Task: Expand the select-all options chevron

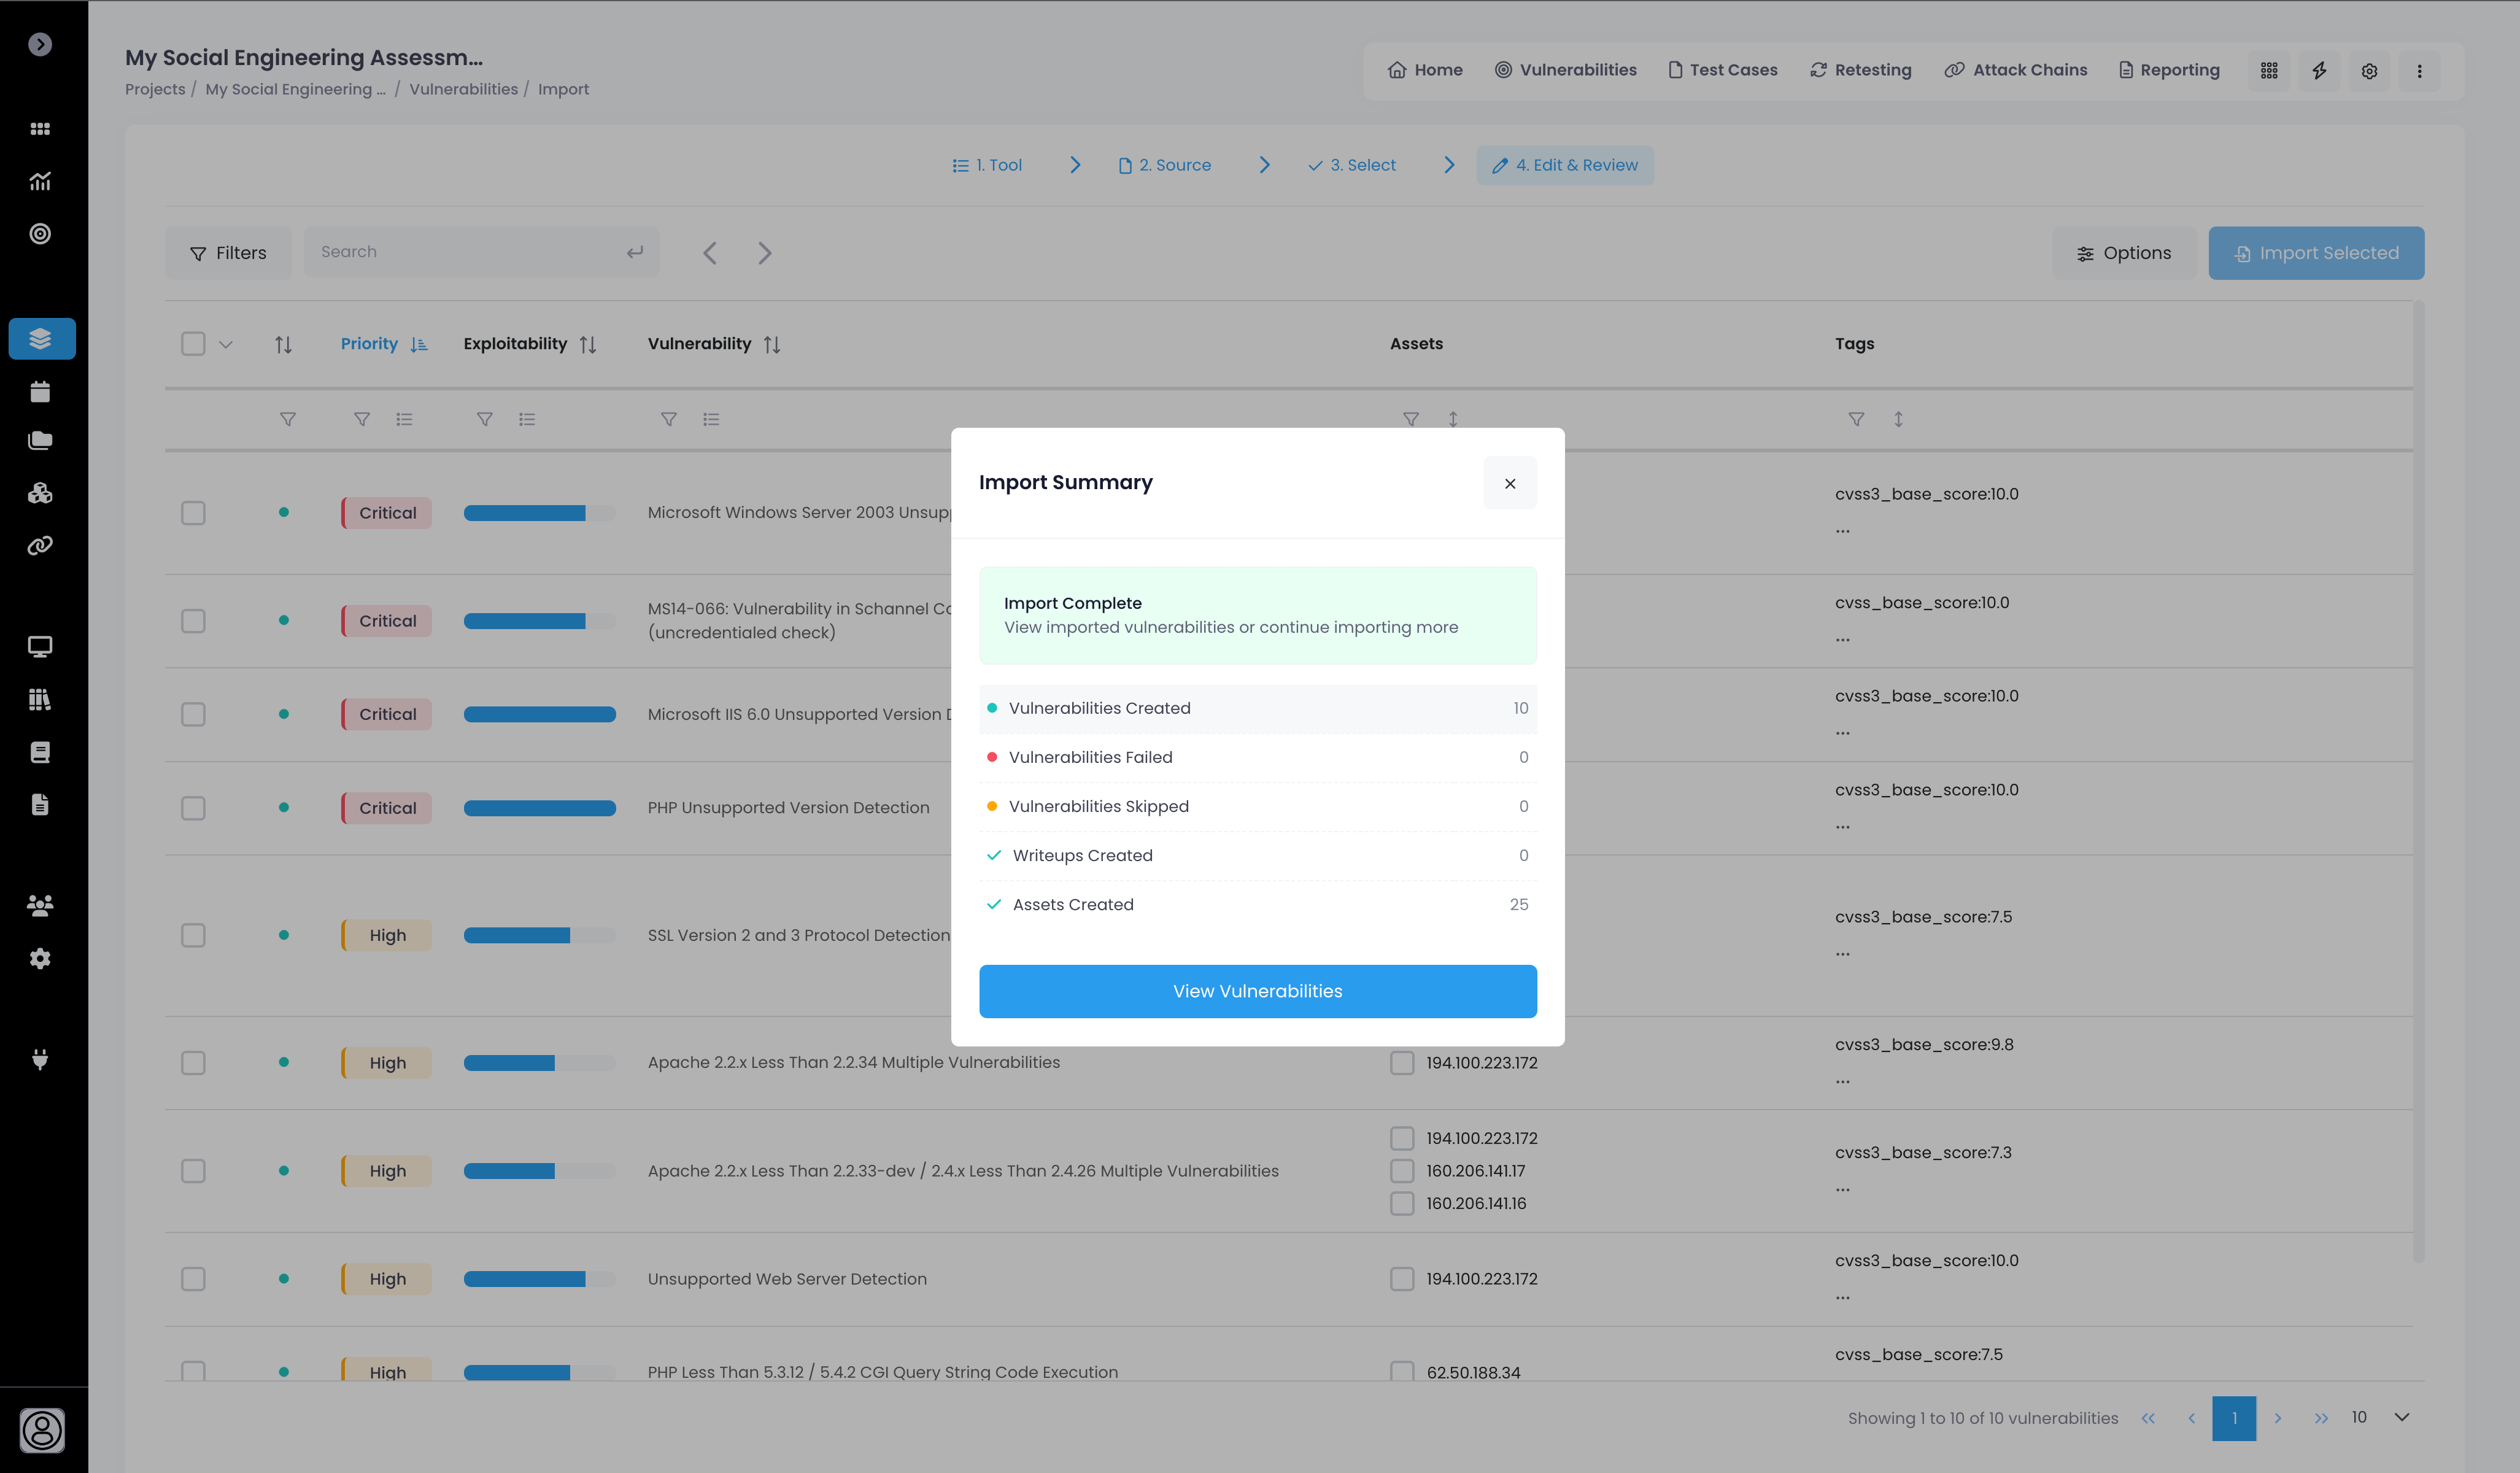Action: click(226, 344)
